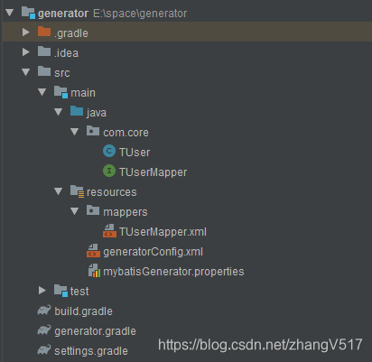Select the java folder name
372x362 pixels.
(x=97, y=113)
